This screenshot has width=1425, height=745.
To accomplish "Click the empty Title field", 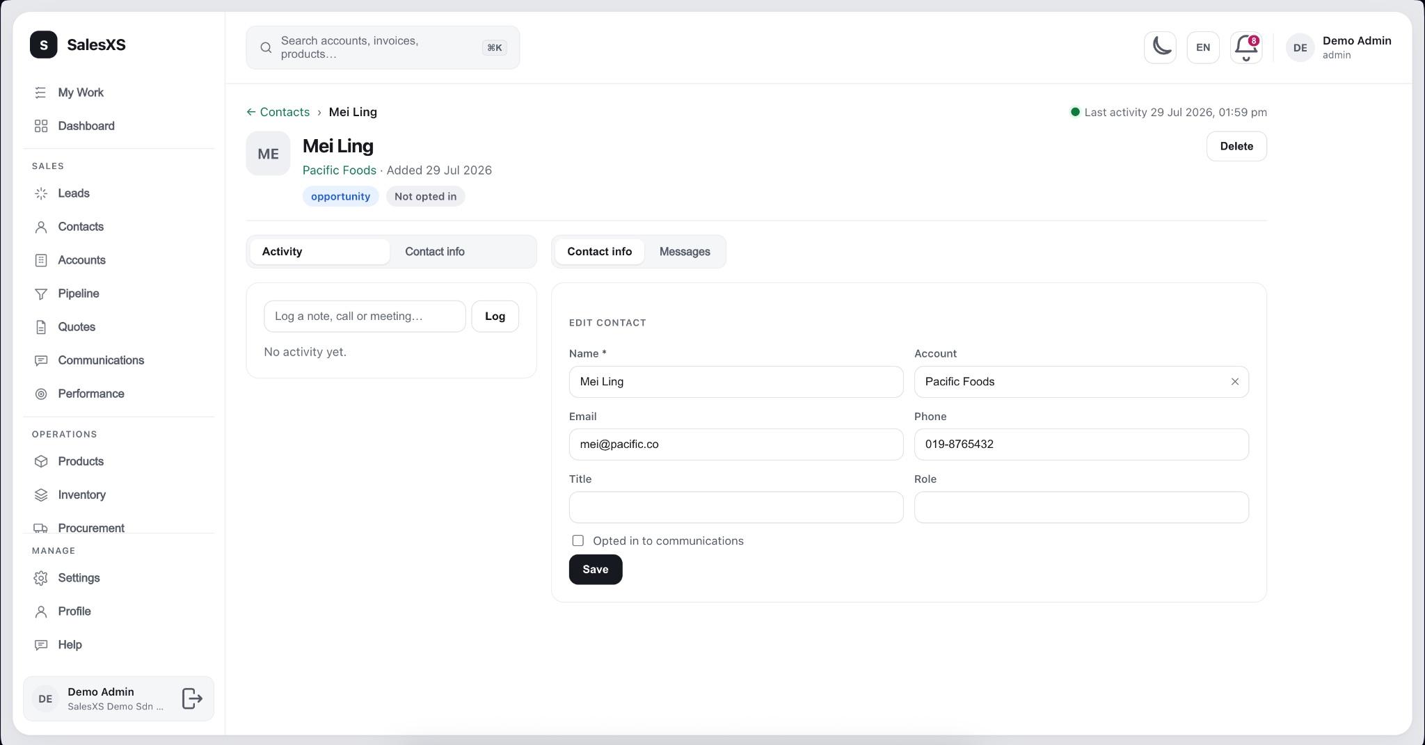I will pyautogui.click(x=736, y=507).
